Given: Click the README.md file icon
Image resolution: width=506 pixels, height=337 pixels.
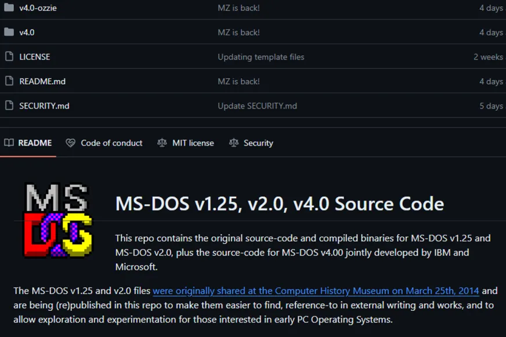Looking at the screenshot, I should (x=9, y=81).
